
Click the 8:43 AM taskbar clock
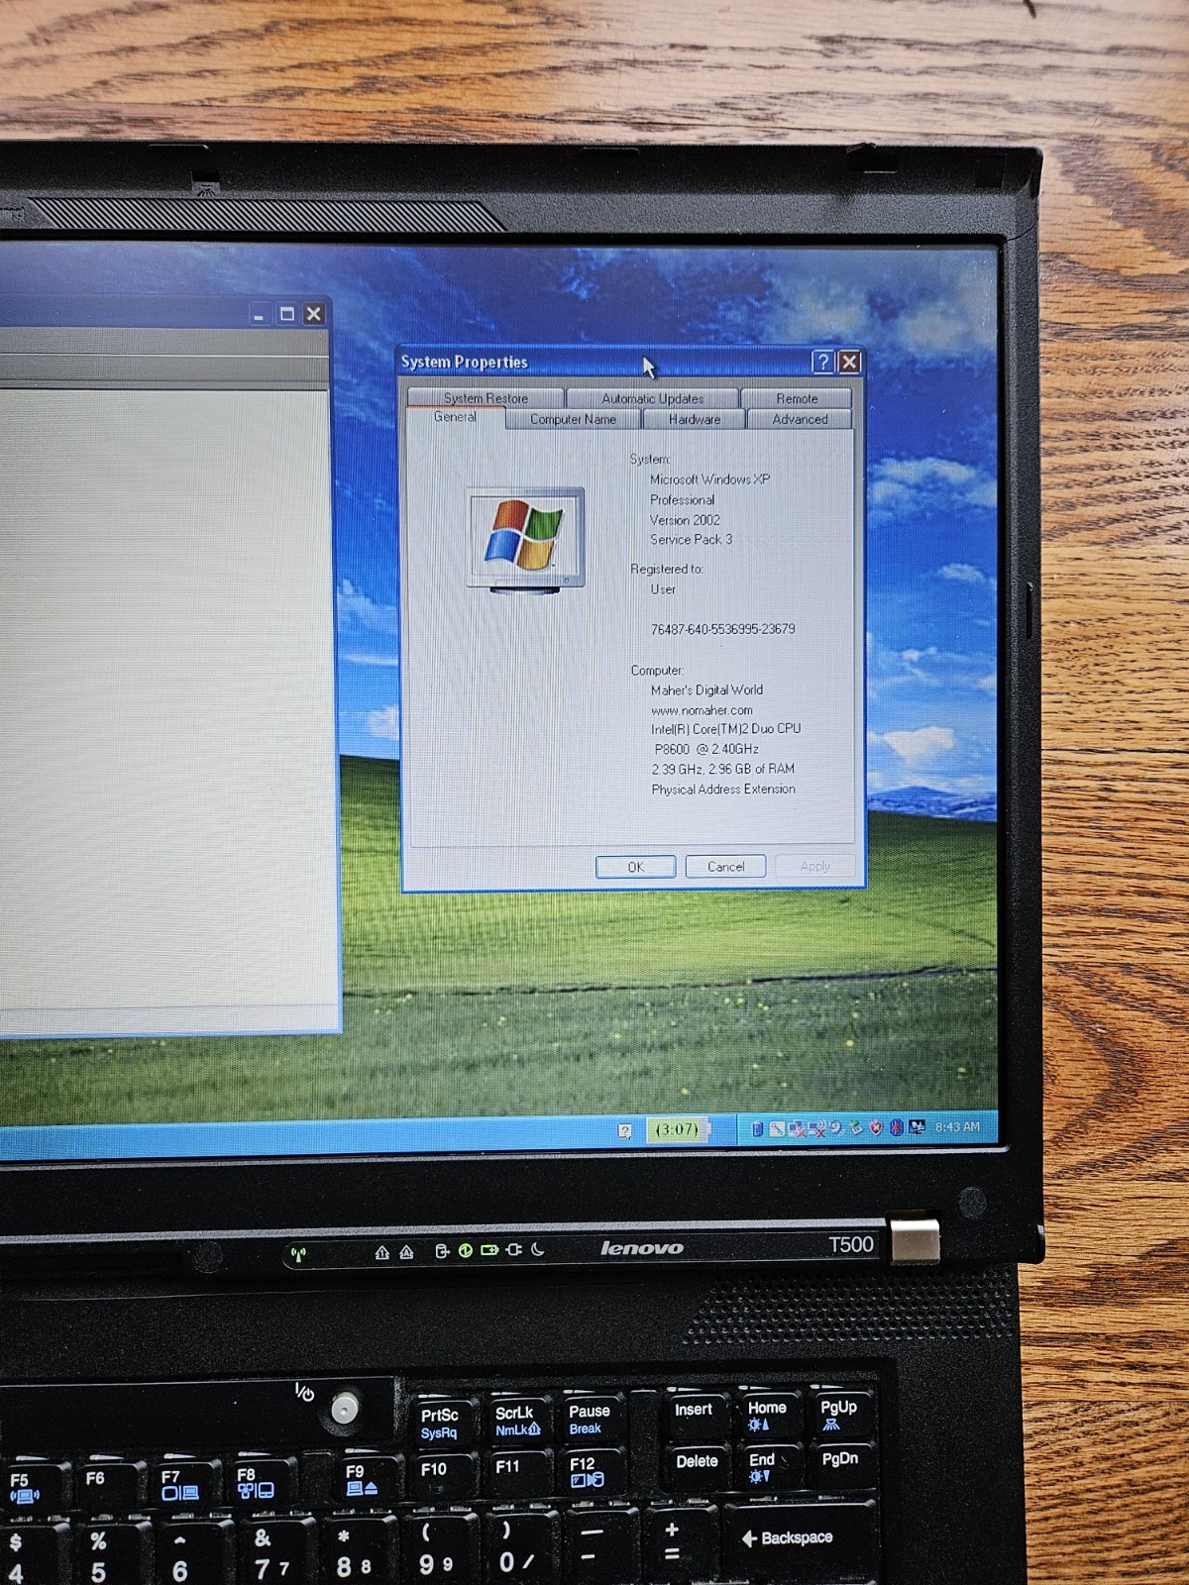[957, 1127]
